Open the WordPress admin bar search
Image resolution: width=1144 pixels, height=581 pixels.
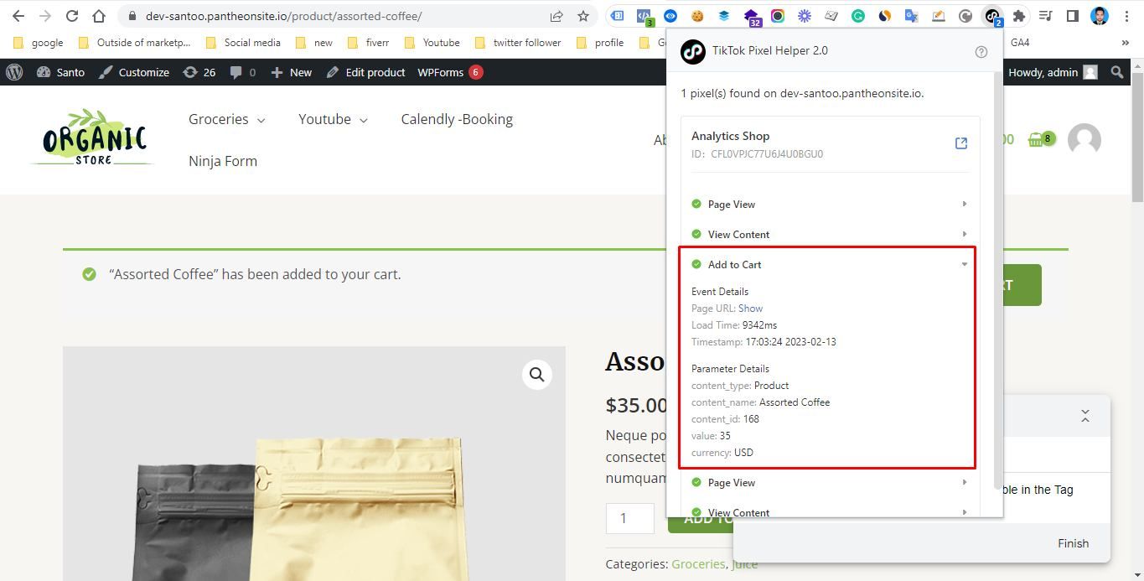(1116, 72)
